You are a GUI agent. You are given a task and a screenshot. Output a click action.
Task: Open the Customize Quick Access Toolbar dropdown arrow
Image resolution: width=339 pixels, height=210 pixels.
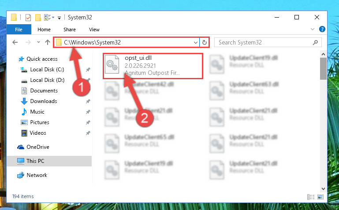(59, 18)
